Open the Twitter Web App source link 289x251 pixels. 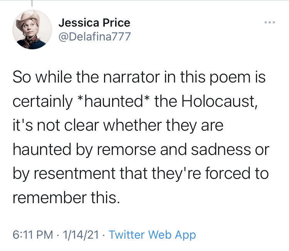coord(152,235)
